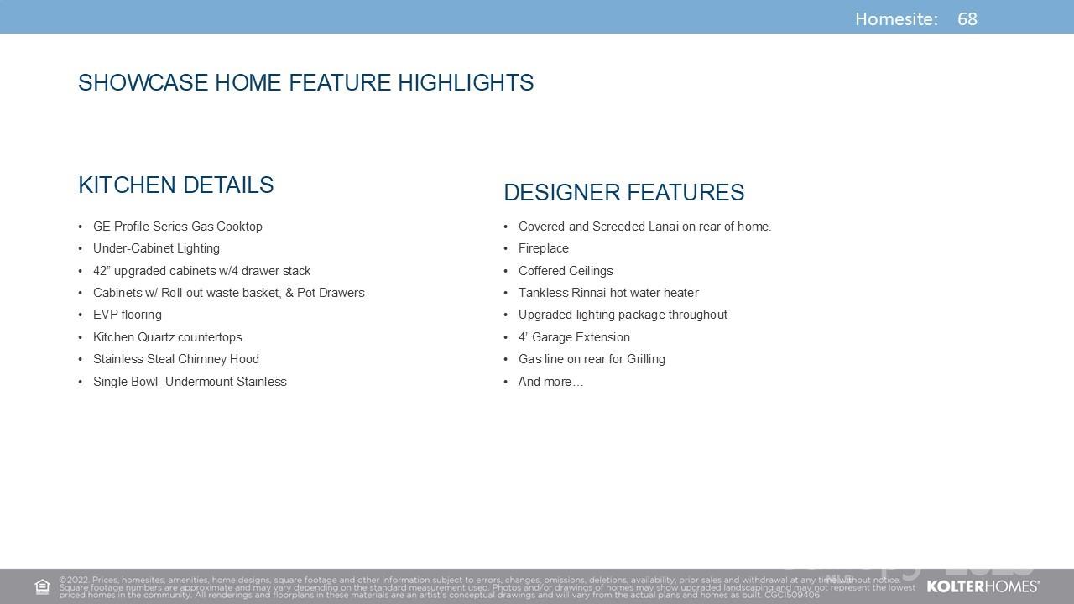
Task: Click the Roll-out waste basket line
Action: (x=228, y=293)
